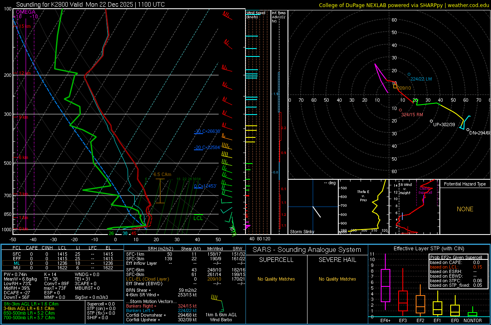Click the No Quality Matches text under SUPERCELL
The width and height of the screenshot is (491, 325).
pyautogui.click(x=276, y=279)
